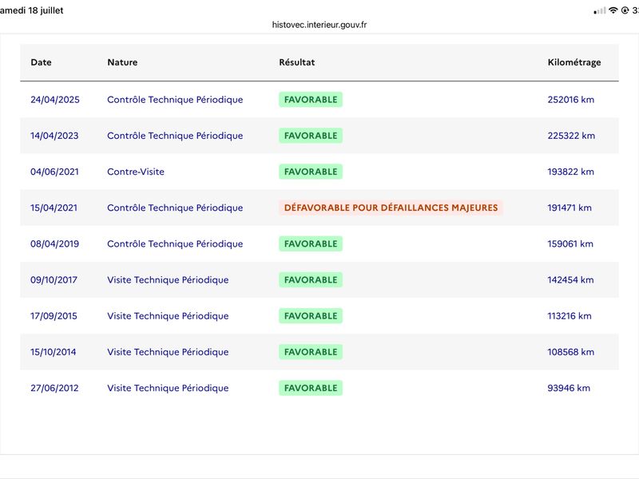Click Contre-Visite entry dated 04/06/2021
This screenshot has width=639, height=479.
click(x=136, y=172)
